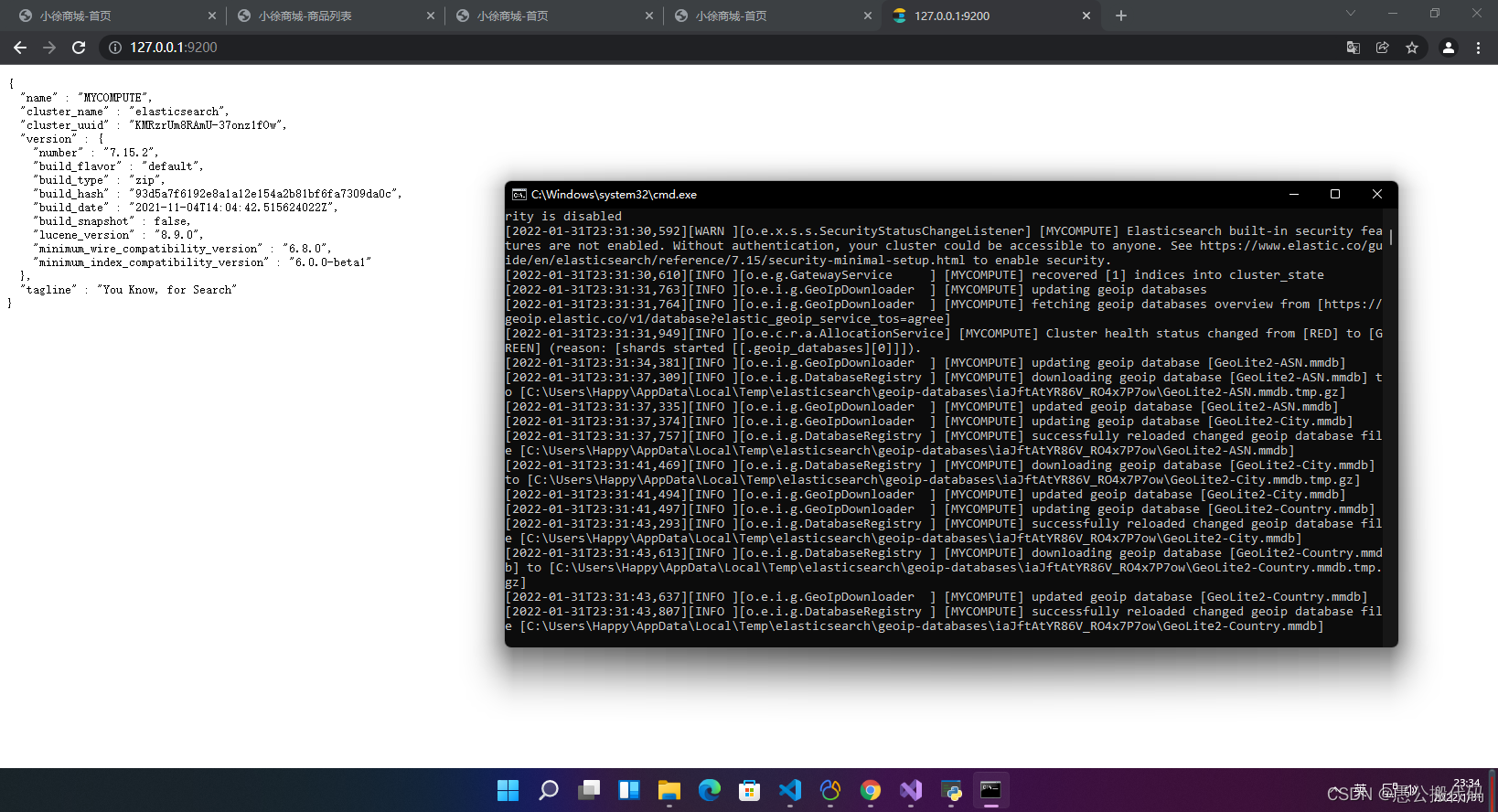The height and width of the screenshot is (812, 1498).
Task: Open File Explorer from the taskbar
Action: (x=669, y=790)
